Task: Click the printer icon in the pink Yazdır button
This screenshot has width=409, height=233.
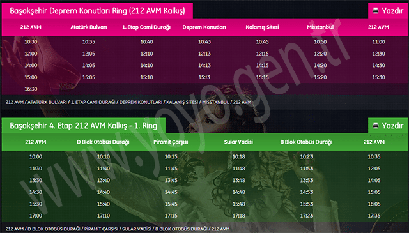Action: tap(375, 11)
